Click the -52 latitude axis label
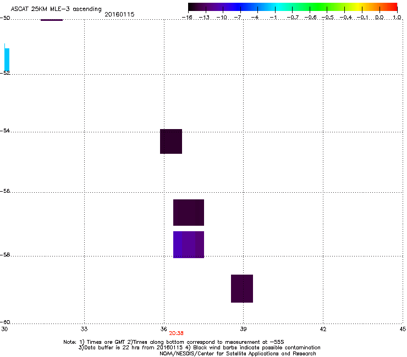 (5, 73)
